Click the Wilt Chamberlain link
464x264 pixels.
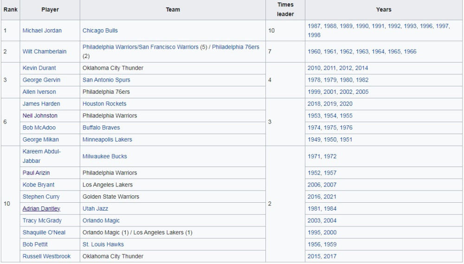point(44,52)
